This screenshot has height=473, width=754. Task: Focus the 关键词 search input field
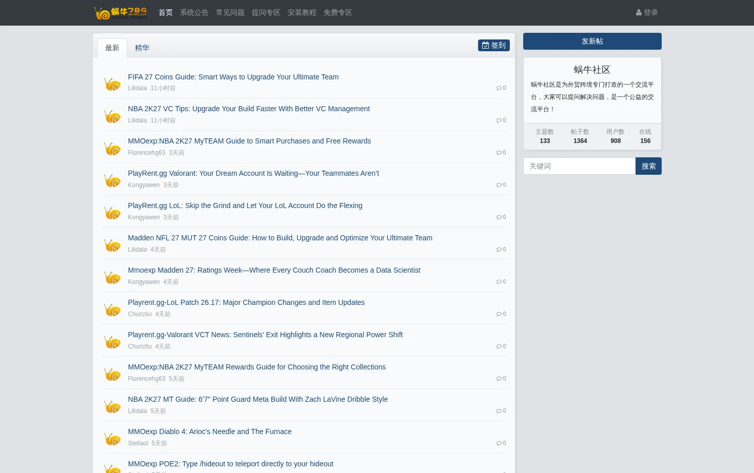coord(580,166)
